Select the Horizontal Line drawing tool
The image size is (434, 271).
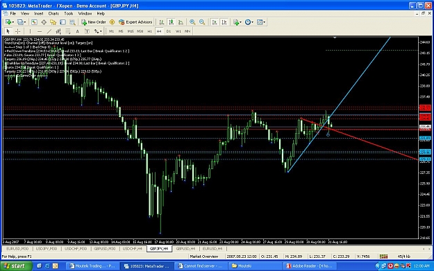pyautogui.click(x=40, y=31)
